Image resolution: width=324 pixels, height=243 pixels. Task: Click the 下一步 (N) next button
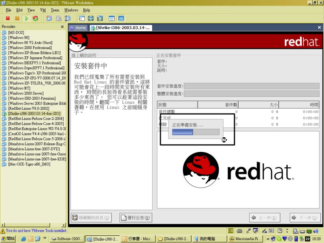(x=305, y=217)
